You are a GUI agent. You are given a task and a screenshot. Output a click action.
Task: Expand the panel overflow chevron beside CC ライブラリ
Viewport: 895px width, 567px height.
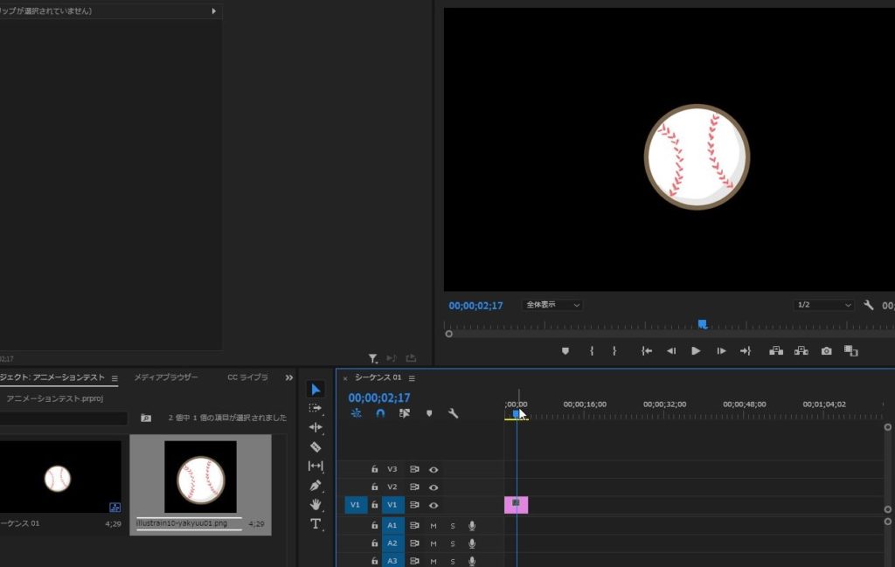point(289,377)
